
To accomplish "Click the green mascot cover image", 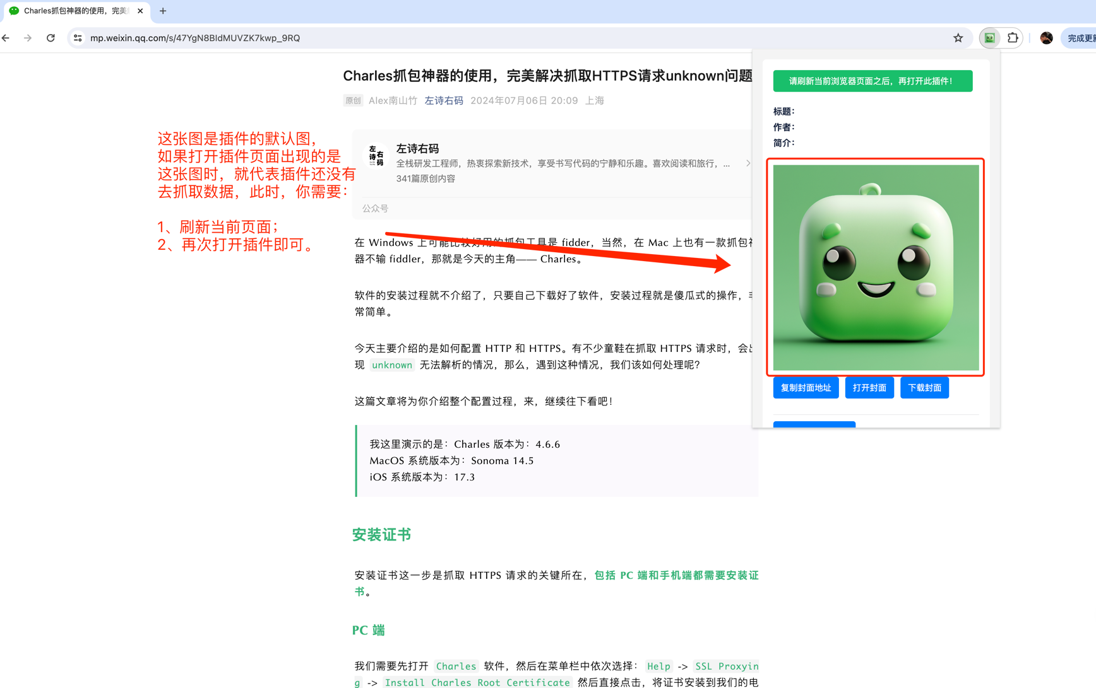I will pos(876,267).
